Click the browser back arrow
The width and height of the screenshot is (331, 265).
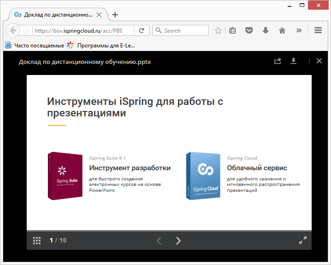click(x=13, y=30)
